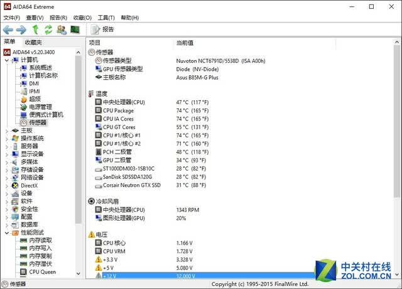The height and width of the screenshot is (289, 402).
Task: Click the Forward arrow toolbar icon
Action: pos(21,29)
